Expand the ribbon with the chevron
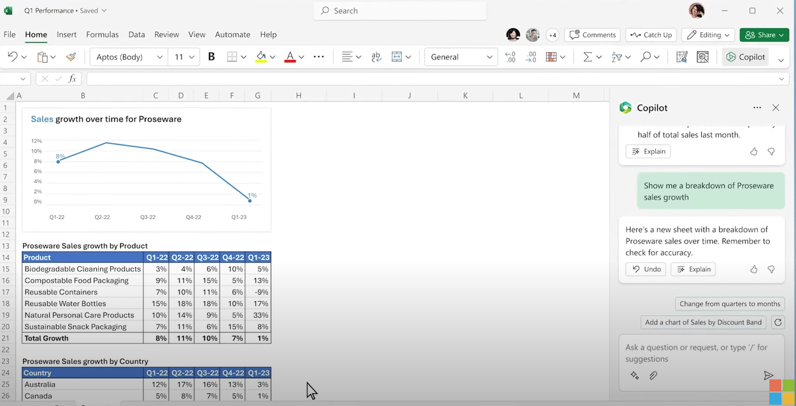 pos(781,60)
